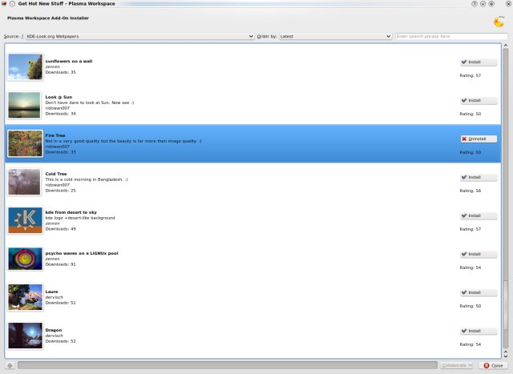Close the Get Hot New Stuff dialog
This screenshot has width=513, height=374.
pyautogui.click(x=494, y=365)
